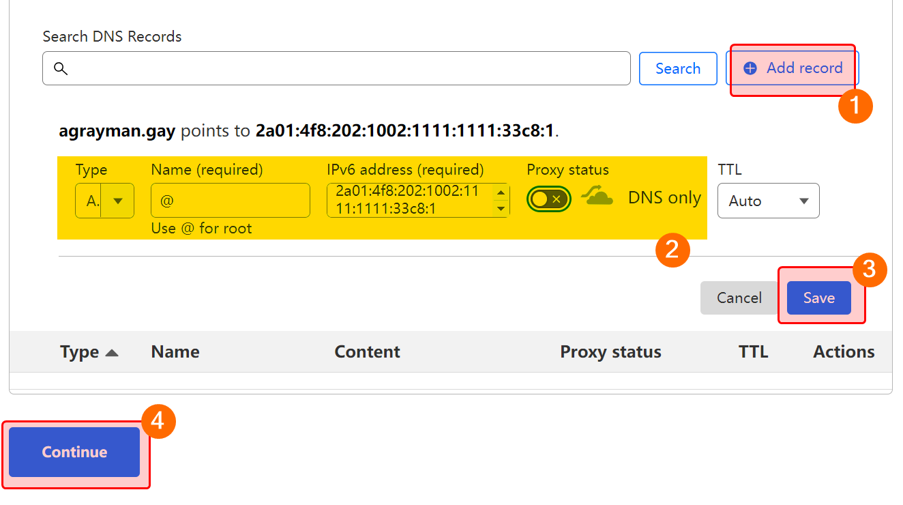Click the DNS only cloud icon

[x=597, y=197]
